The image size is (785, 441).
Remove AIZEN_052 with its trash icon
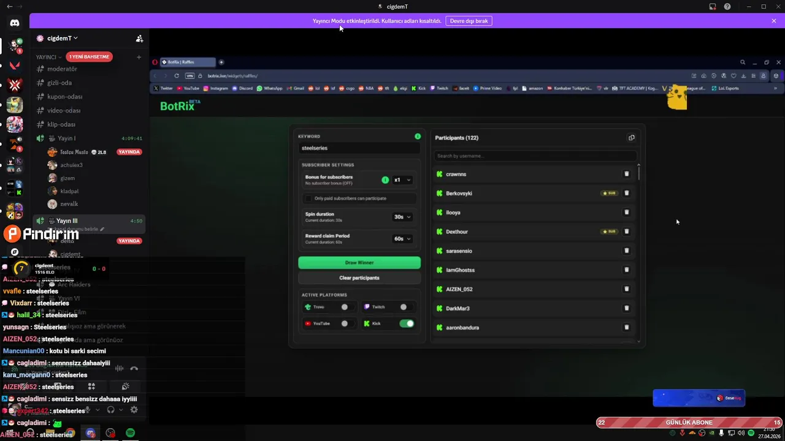(626, 289)
